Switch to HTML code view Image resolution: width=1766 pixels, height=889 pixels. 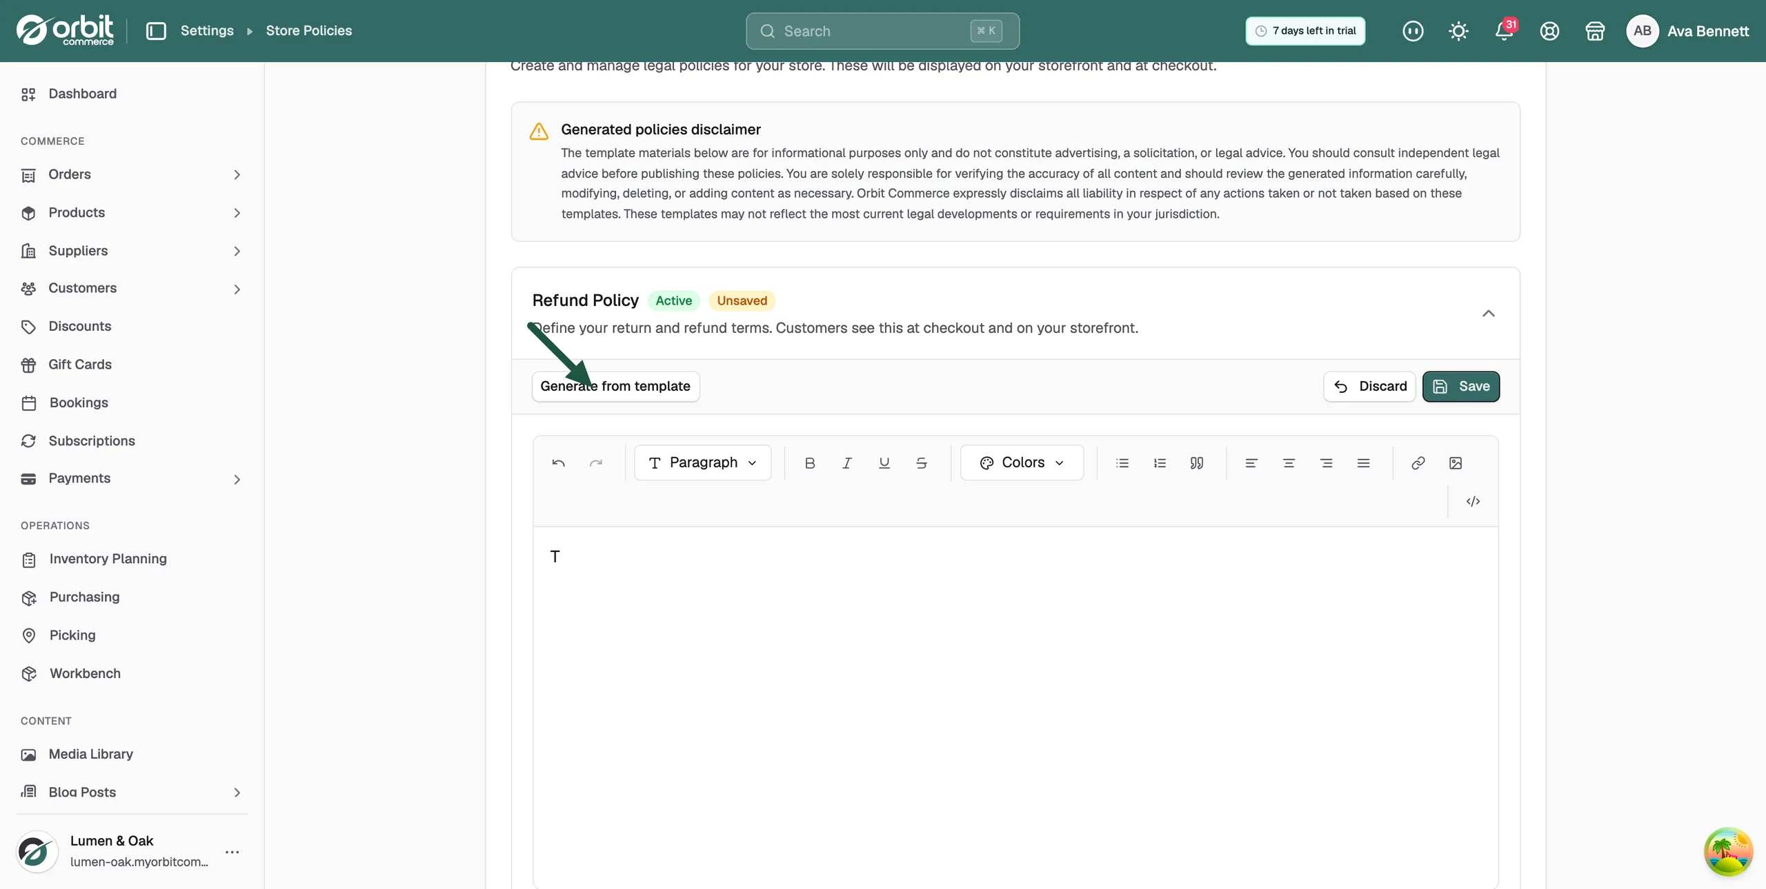(x=1473, y=501)
